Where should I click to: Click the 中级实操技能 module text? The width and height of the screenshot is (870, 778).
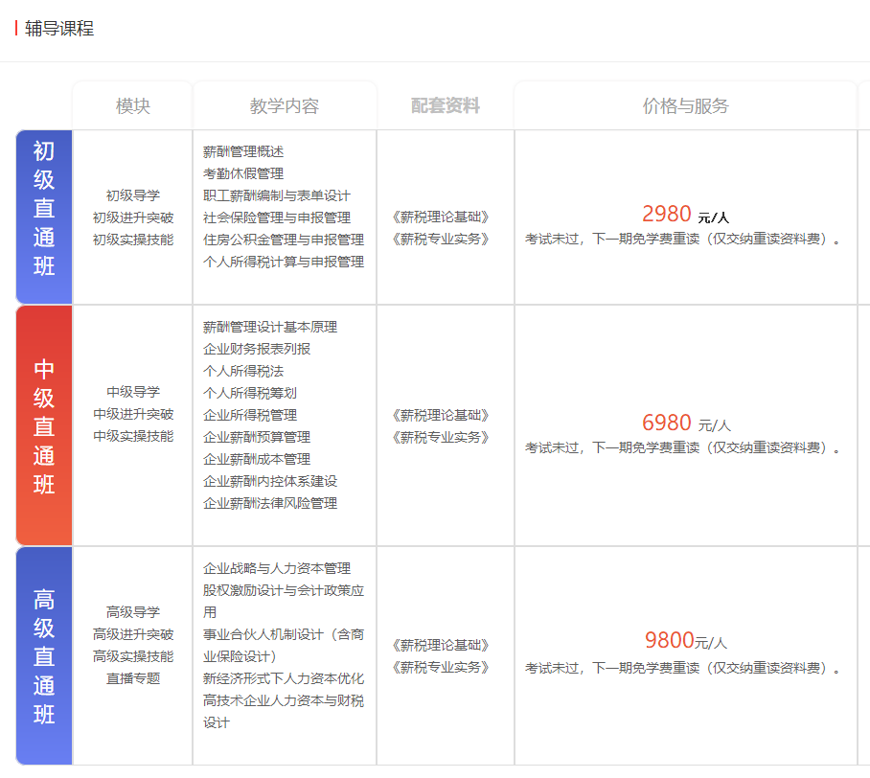[132, 436]
